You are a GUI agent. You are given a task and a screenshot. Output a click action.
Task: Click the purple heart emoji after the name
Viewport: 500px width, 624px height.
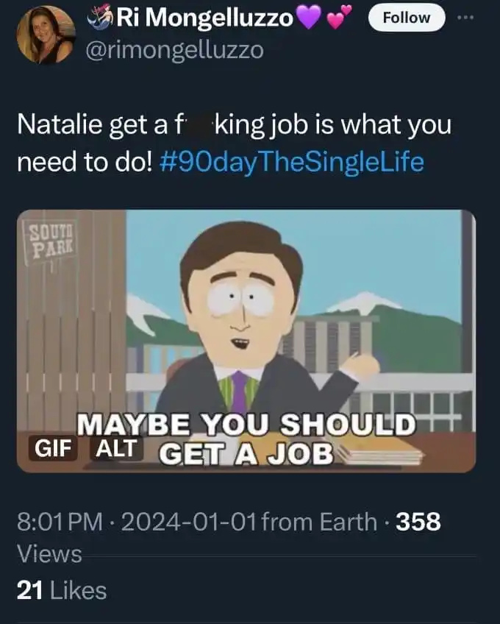pyautogui.click(x=309, y=19)
